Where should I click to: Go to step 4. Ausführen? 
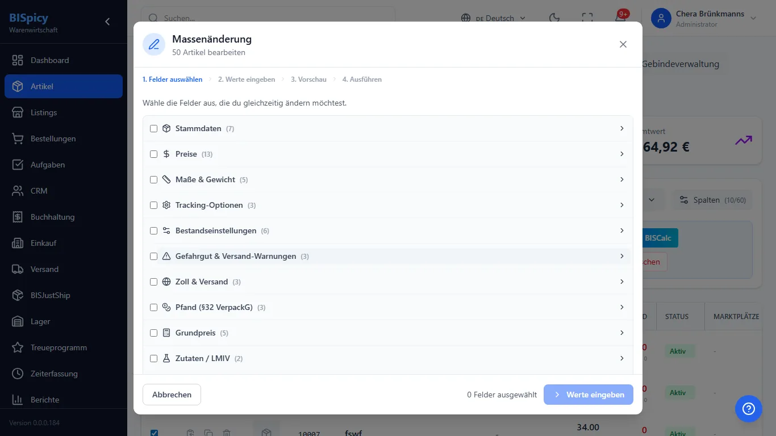[x=362, y=79]
